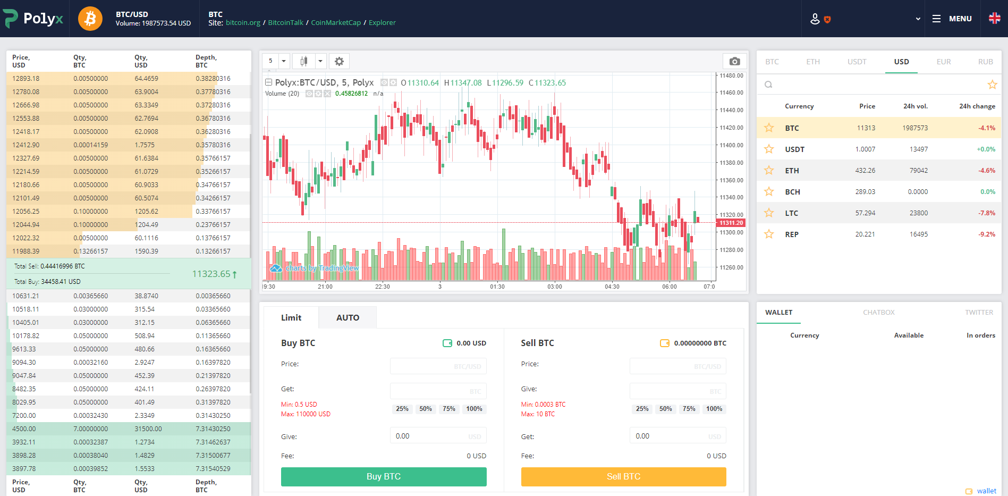Open the chart style dropdown arrow
This screenshot has width=1008, height=496.
(x=320, y=61)
